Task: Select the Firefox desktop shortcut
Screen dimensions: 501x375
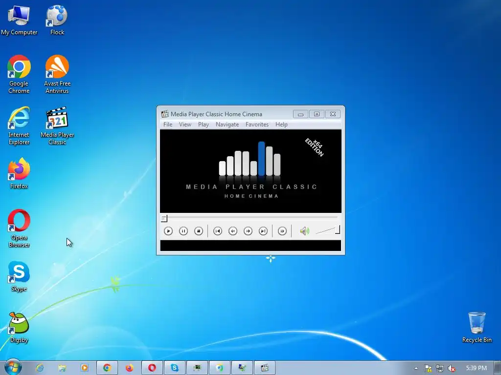Action: pos(19,174)
